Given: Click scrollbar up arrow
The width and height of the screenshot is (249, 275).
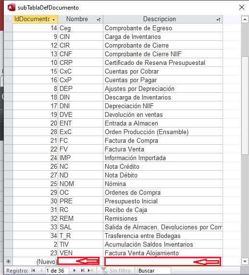Looking at the screenshot, I should (x=245, y=19).
